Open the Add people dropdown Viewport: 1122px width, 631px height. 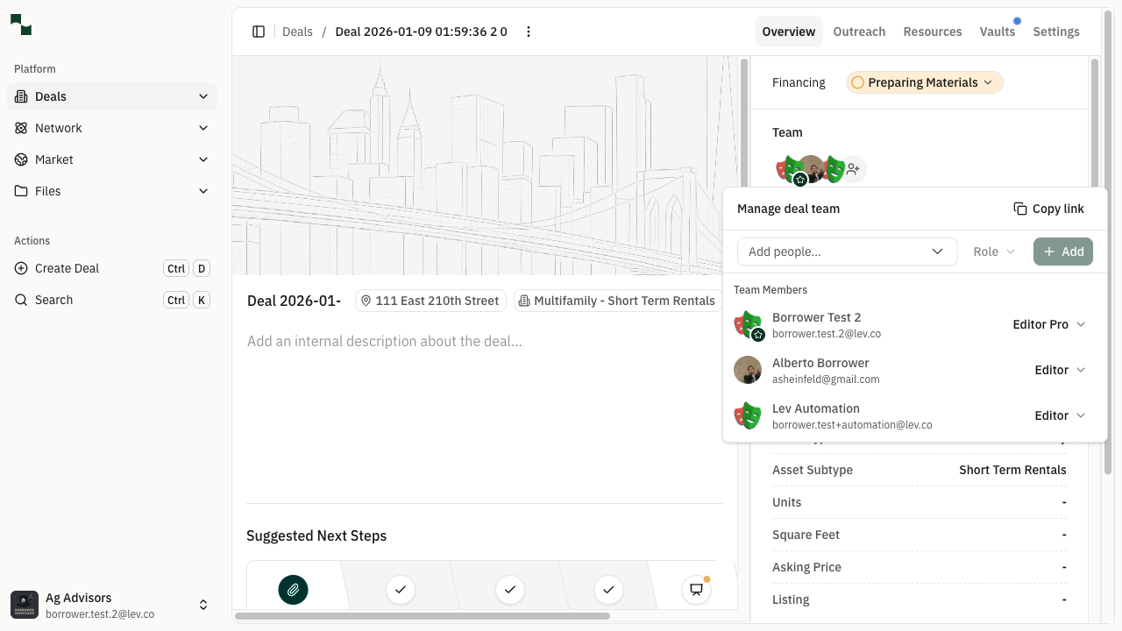(x=846, y=252)
